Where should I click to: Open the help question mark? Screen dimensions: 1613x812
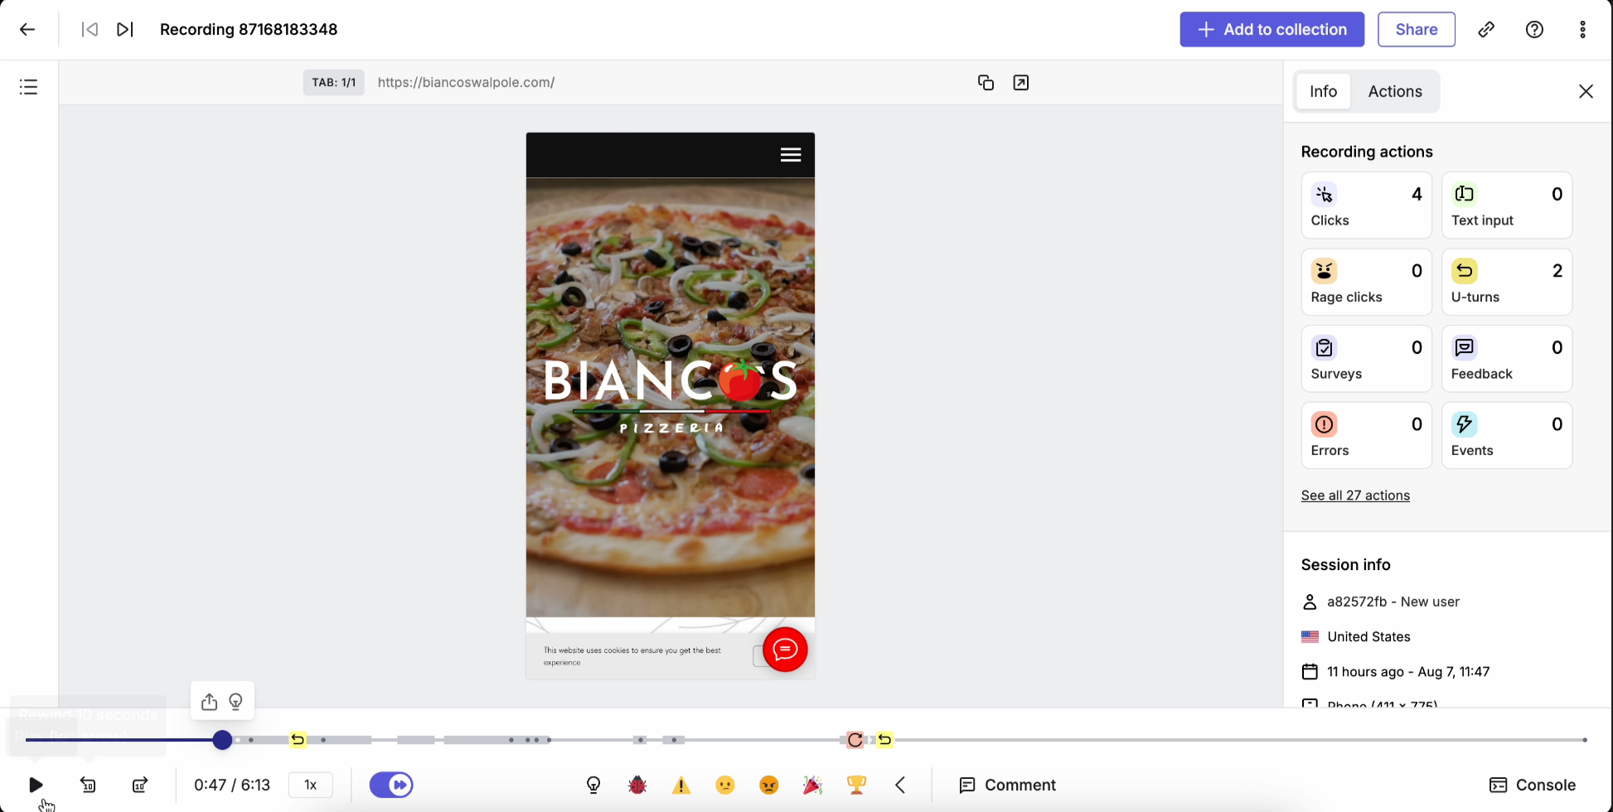(1535, 30)
